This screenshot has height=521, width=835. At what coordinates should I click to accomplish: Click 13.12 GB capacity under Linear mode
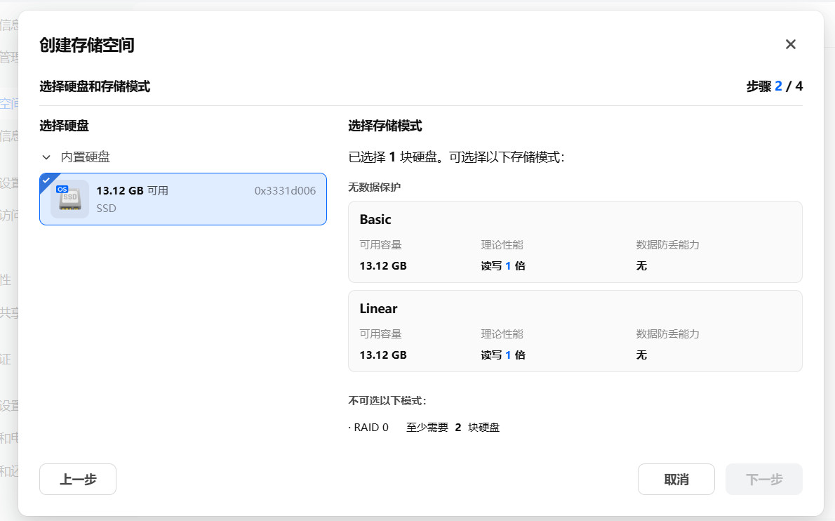[383, 355]
